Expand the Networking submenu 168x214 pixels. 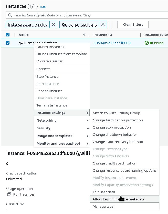click(x=61, y=121)
